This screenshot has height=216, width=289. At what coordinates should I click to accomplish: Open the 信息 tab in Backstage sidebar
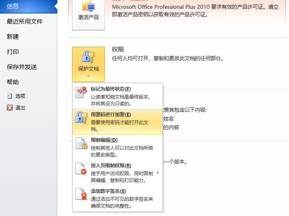(29, 6)
